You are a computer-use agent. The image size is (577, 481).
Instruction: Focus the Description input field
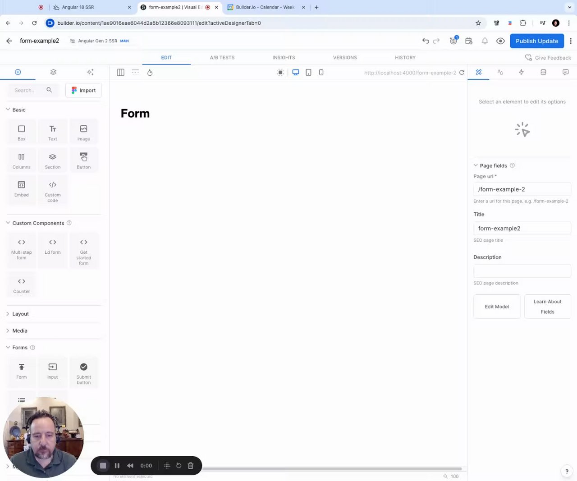522,271
